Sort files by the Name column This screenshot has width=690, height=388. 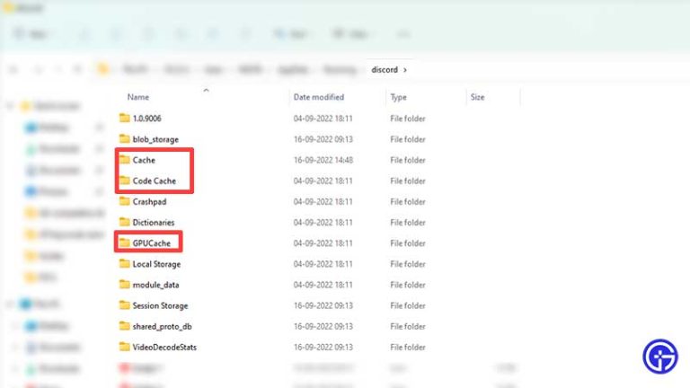pyautogui.click(x=138, y=97)
